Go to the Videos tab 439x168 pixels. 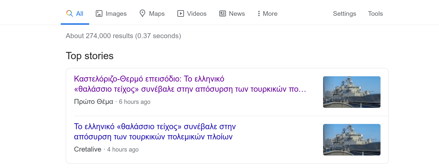pos(197,13)
